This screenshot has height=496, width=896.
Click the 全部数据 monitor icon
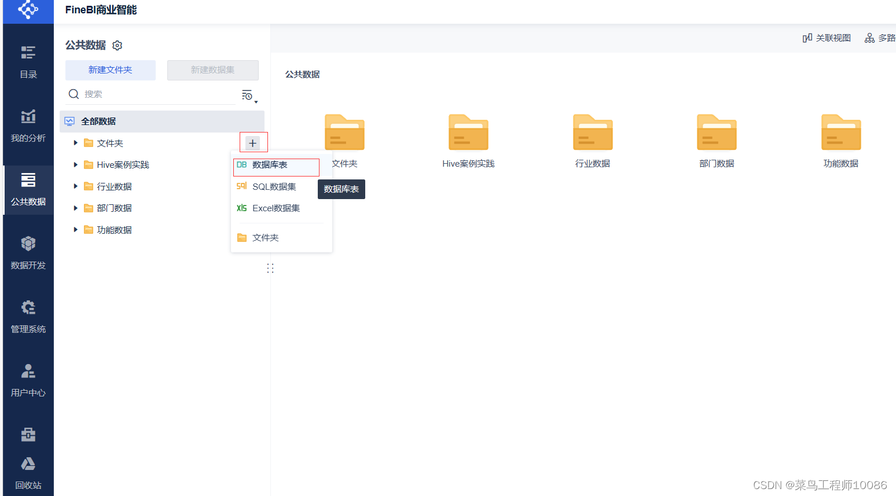(69, 121)
